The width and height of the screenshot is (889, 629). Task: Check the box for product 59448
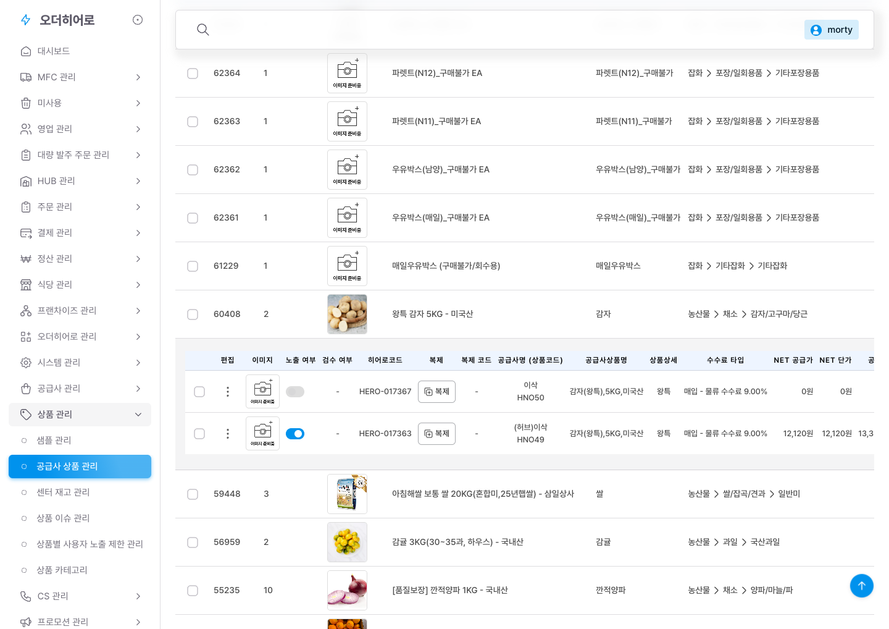click(193, 494)
